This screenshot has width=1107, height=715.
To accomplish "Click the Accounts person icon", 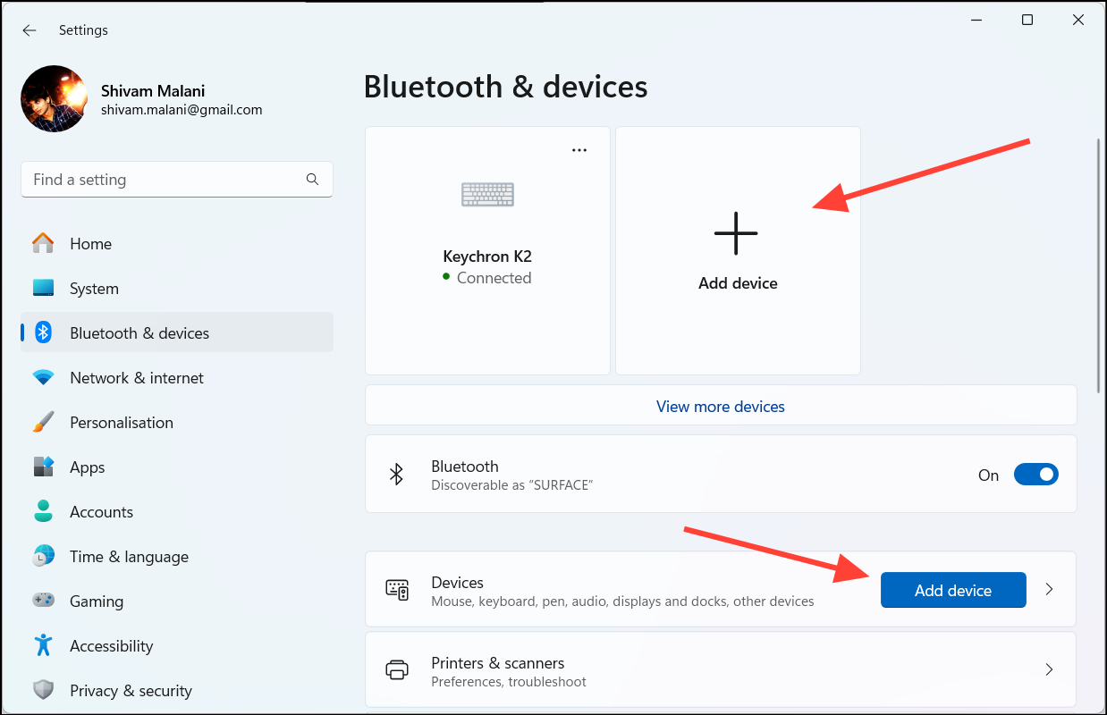I will pos(43,511).
